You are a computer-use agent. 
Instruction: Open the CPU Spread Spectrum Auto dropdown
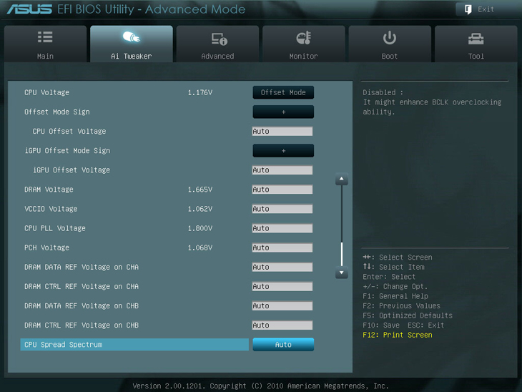point(283,345)
